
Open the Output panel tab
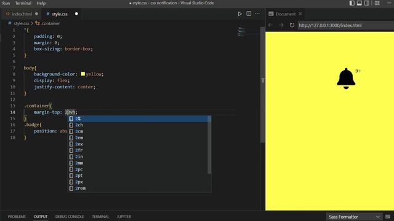(x=41, y=217)
